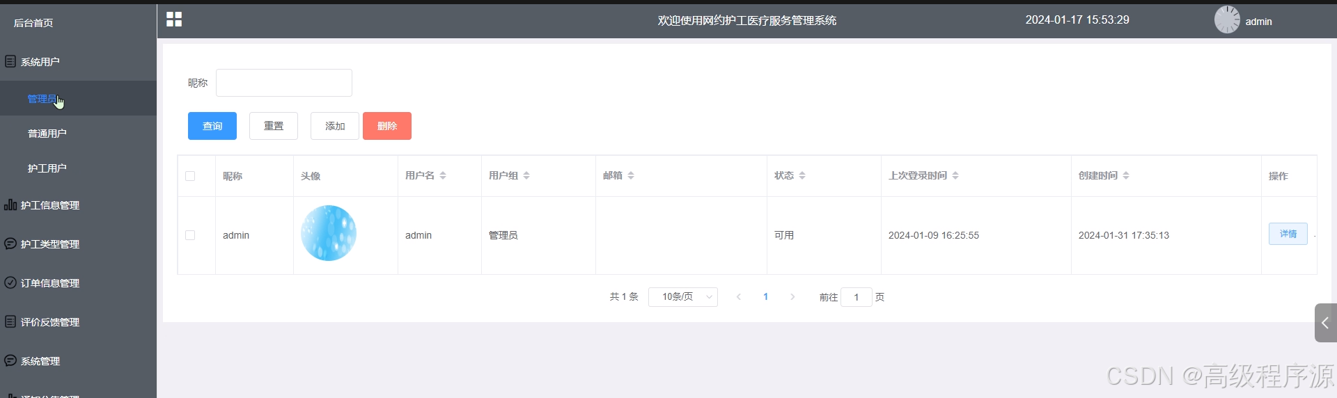The width and height of the screenshot is (1337, 398).
Task: Go to previous page arrow
Action: [739, 296]
